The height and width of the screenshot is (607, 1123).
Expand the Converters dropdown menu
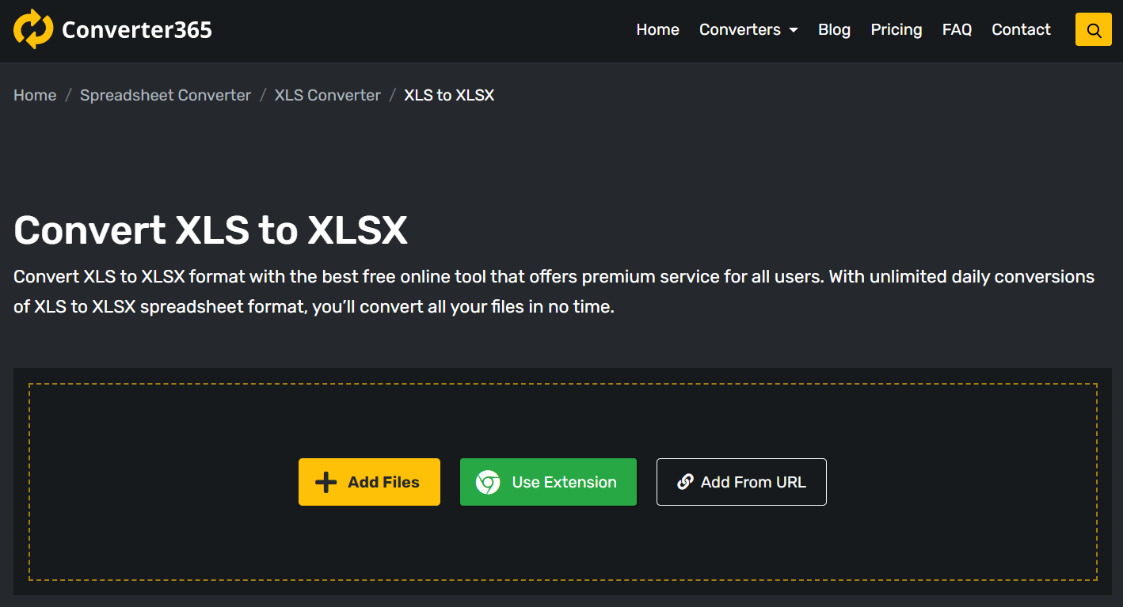pyautogui.click(x=748, y=30)
